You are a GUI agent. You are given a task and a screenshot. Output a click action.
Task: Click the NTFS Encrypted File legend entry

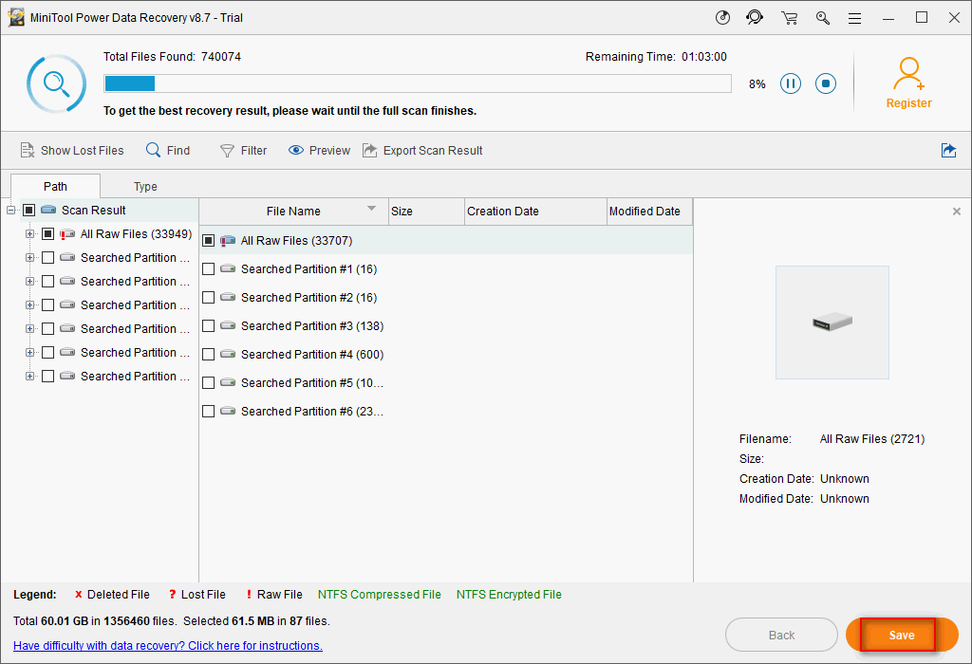[x=509, y=595]
